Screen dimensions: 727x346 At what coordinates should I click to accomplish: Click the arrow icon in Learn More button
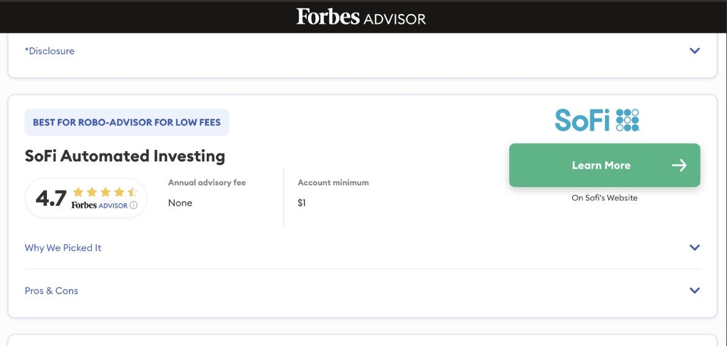pos(679,165)
